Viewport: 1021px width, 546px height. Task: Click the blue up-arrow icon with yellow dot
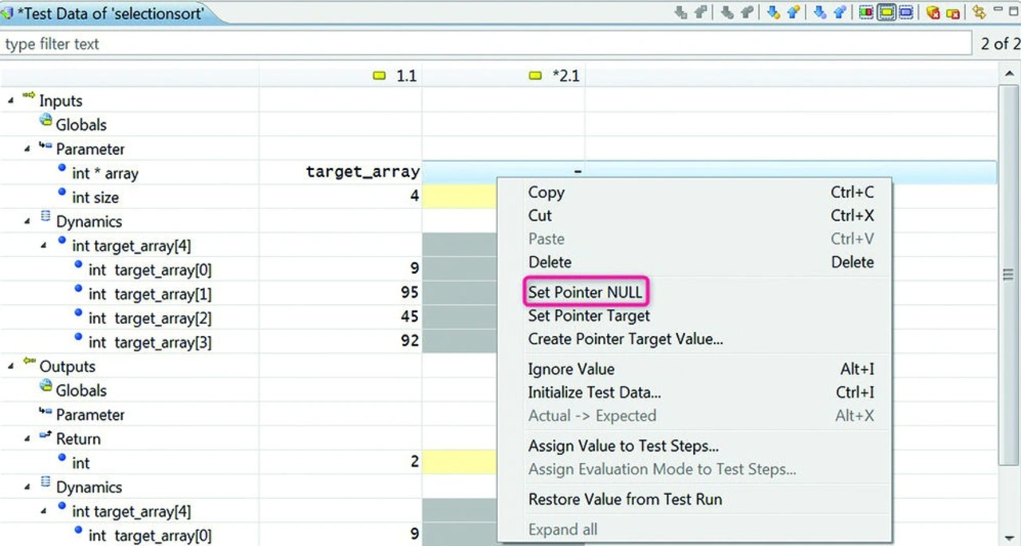coord(794,13)
